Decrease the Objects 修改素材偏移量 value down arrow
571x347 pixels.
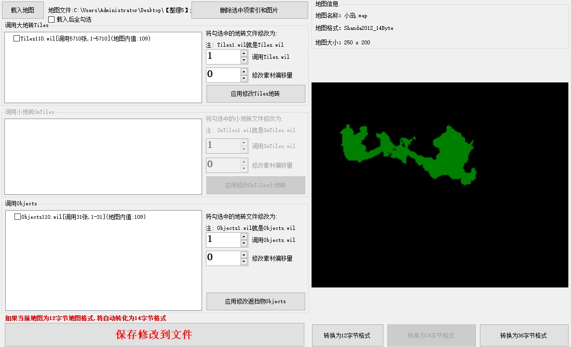point(244,262)
